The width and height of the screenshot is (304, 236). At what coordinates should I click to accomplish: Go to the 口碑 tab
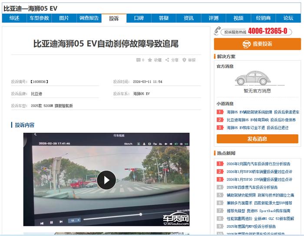pyautogui.click(x=139, y=18)
